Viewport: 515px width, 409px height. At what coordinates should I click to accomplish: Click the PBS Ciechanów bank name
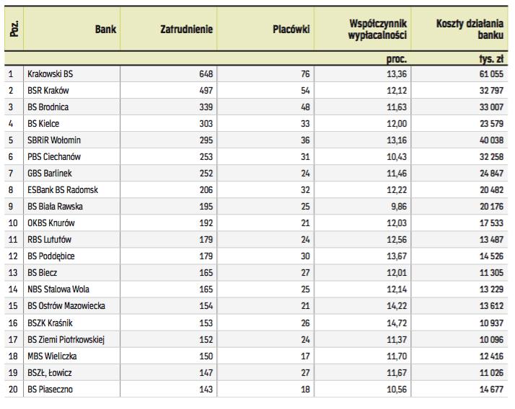(x=55, y=157)
